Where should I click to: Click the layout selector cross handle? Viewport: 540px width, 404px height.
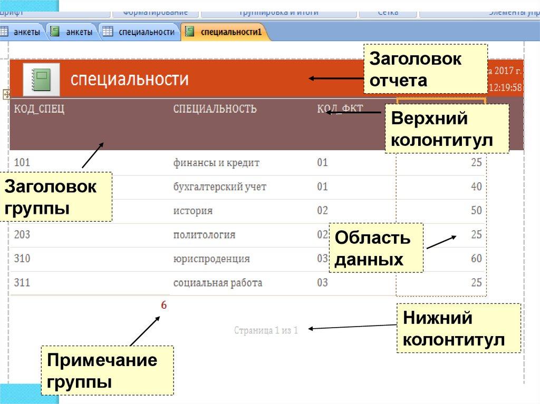6,94
